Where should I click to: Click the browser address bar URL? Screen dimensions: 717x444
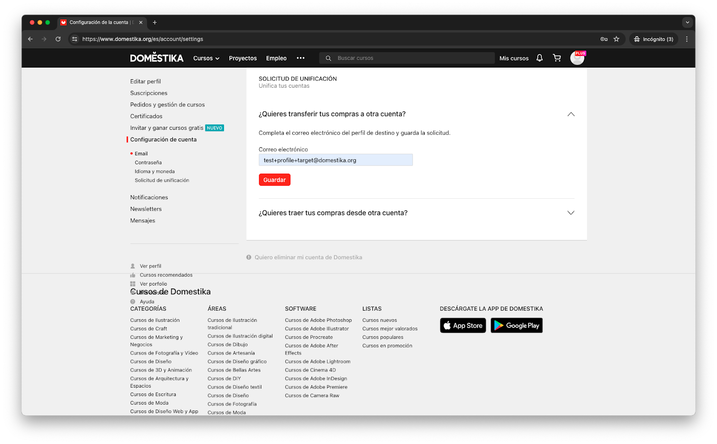(143, 39)
